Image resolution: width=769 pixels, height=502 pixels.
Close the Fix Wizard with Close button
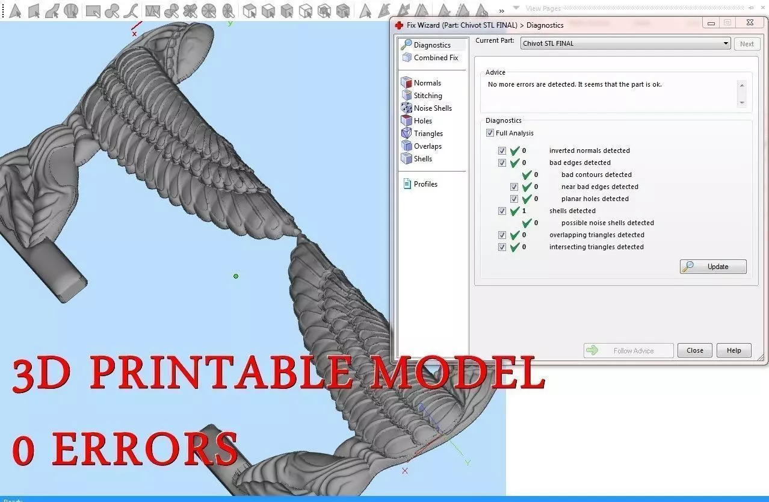tap(695, 350)
